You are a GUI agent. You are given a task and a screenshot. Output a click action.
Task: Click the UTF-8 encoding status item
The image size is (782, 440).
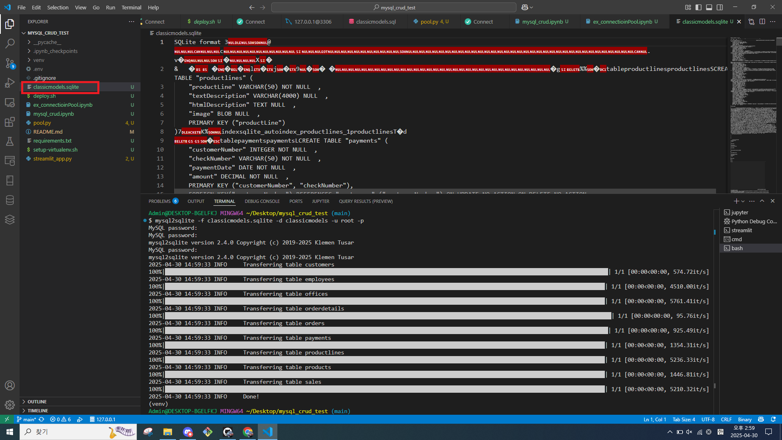tap(708, 419)
